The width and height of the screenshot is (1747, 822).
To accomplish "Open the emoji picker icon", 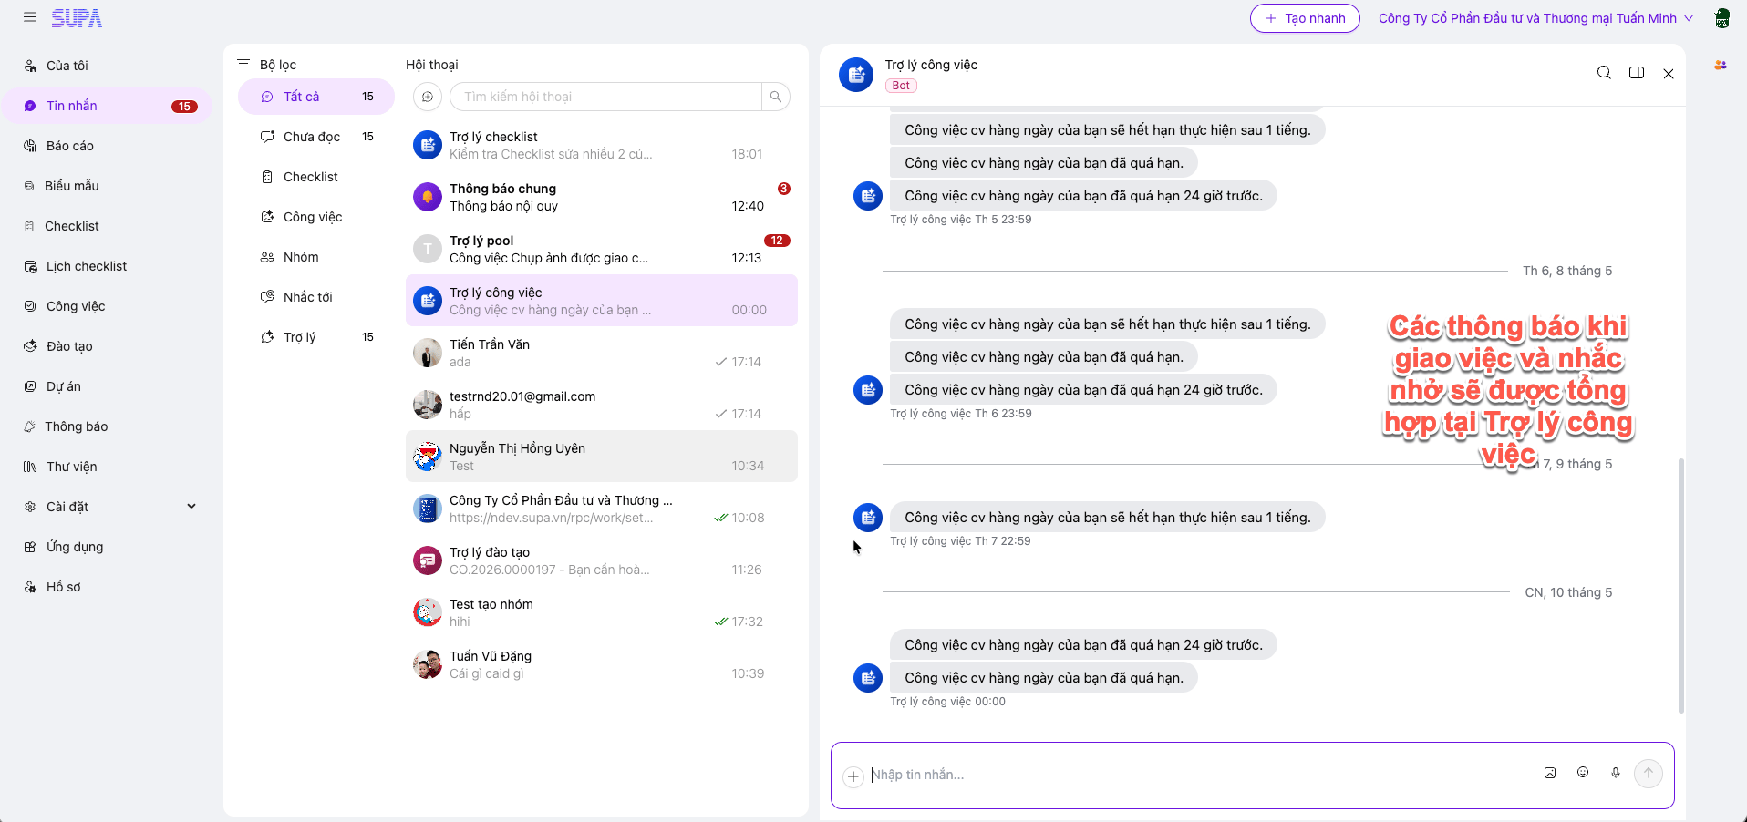I will coord(1583,773).
